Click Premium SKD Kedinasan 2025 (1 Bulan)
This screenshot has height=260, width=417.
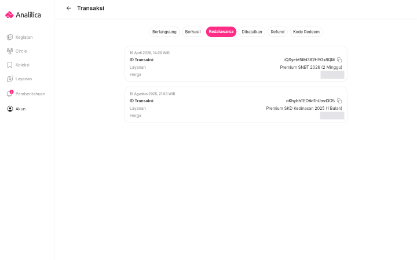[x=304, y=108]
